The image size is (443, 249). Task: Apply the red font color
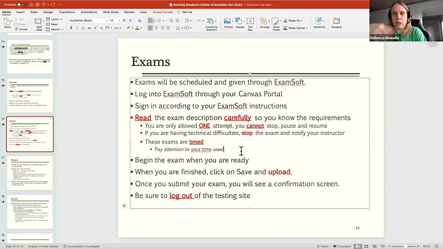click(x=137, y=28)
